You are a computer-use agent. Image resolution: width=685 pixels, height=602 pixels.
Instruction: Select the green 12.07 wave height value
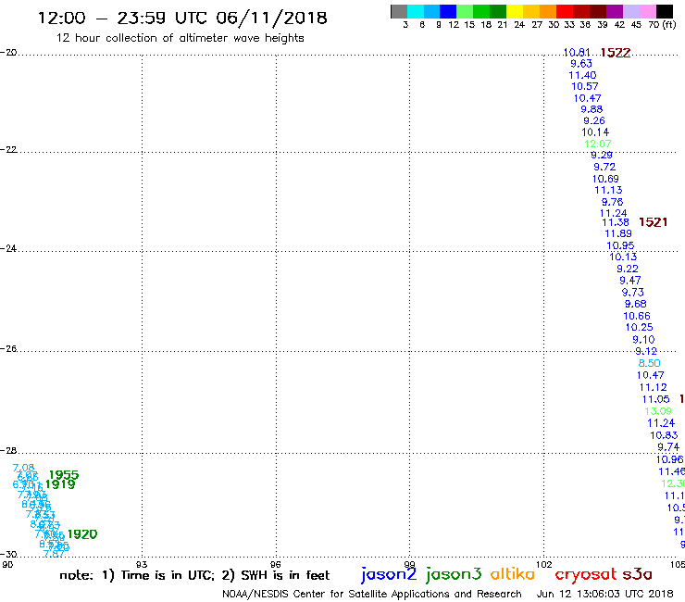coord(598,144)
